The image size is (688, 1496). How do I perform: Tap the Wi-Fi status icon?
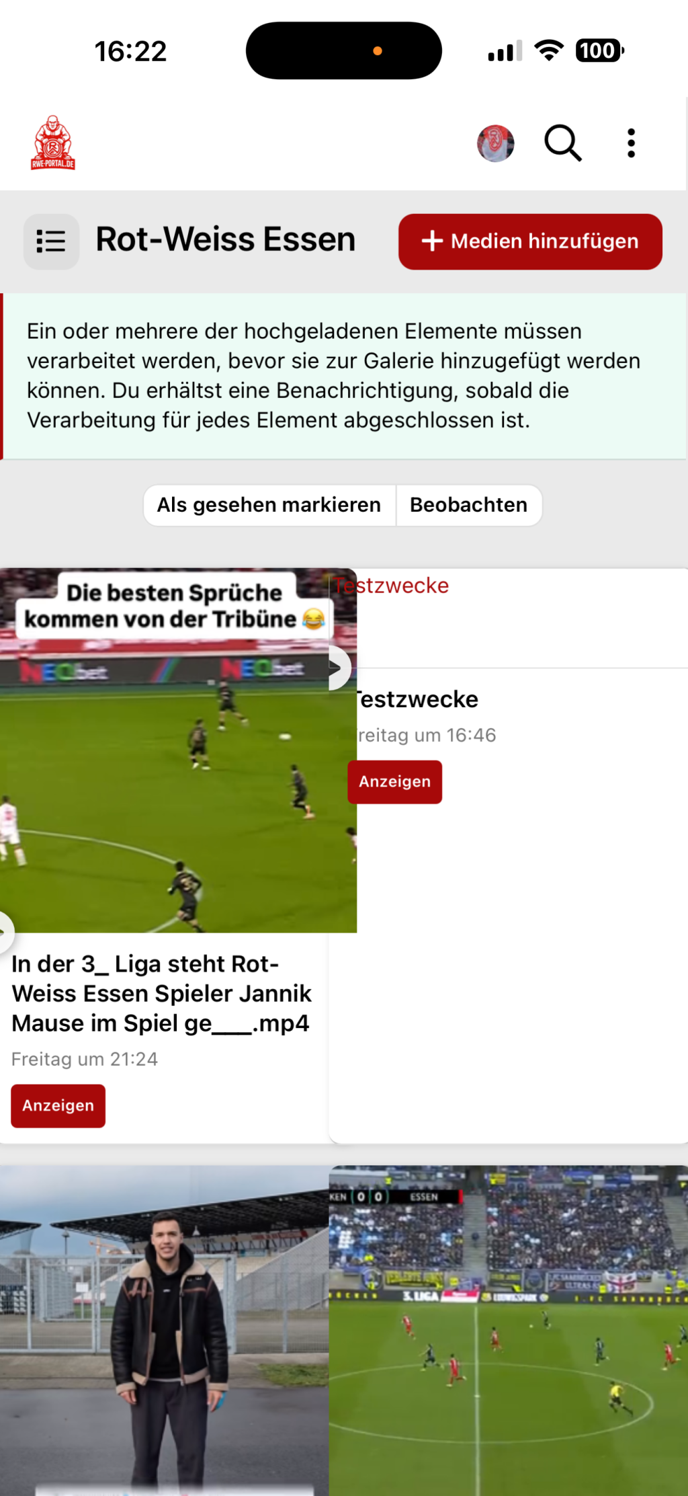point(549,50)
